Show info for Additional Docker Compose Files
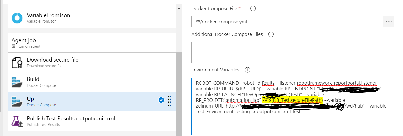 [x=271, y=34]
